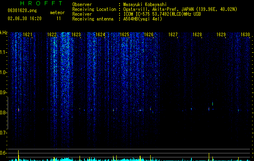This screenshot has width=254, height=161.
Task: Click observer name Masayuki Kobayashi
Action: pos(145,4)
